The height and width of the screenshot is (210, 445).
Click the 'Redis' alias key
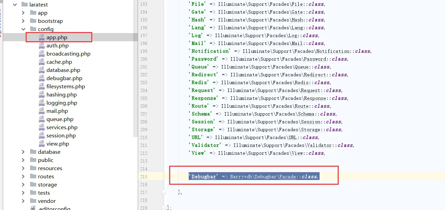(x=199, y=82)
